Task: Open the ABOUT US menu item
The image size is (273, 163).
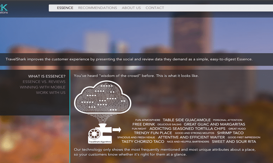Action: [131, 8]
